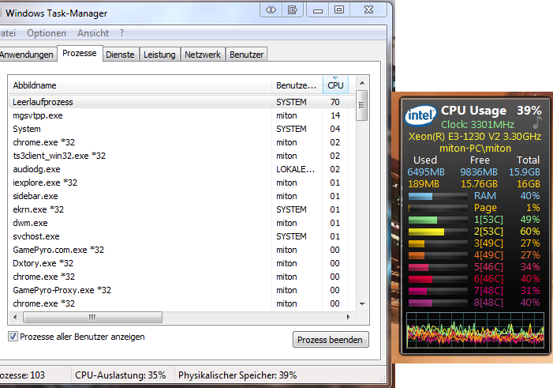Click the '6495MB' used RAM value
The image size is (553, 388).
(426, 172)
